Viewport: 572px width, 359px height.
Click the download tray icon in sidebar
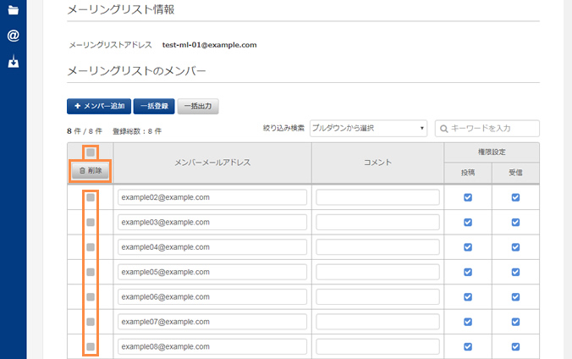point(13,62)
